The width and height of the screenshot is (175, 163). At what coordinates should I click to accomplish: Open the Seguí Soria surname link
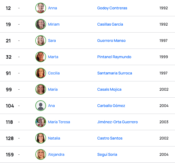107,154
